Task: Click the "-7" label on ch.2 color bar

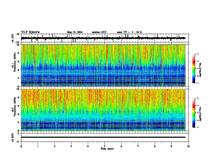Action: [x=197, y=128]
